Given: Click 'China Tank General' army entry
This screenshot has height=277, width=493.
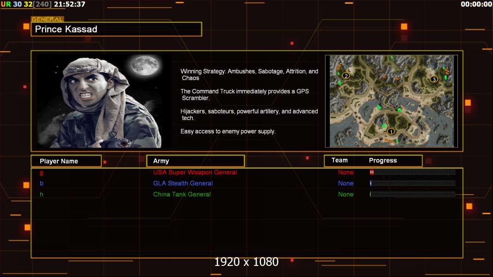Looking at the screenshot, I should [182, 194].
